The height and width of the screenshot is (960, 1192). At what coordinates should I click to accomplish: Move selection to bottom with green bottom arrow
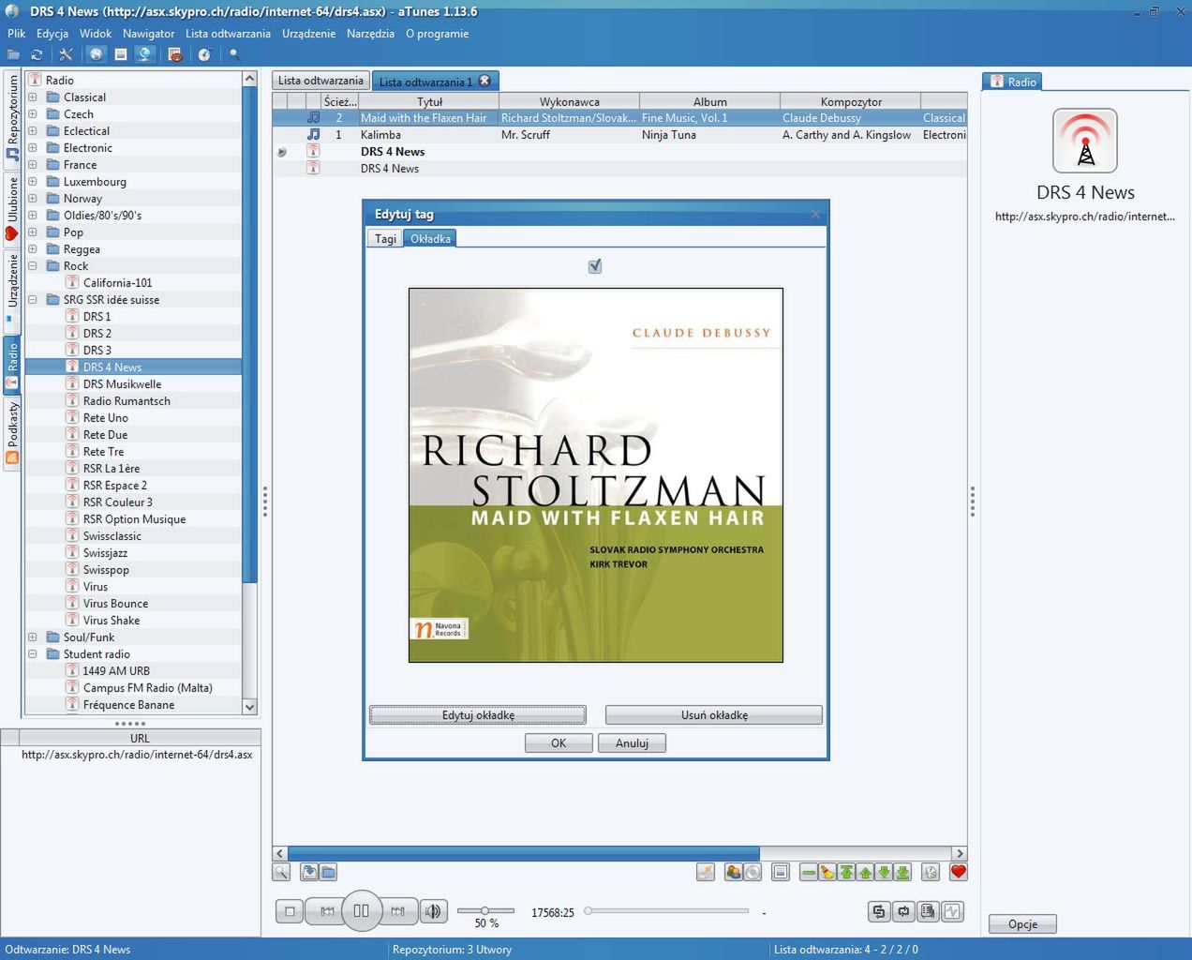(902, 873)
